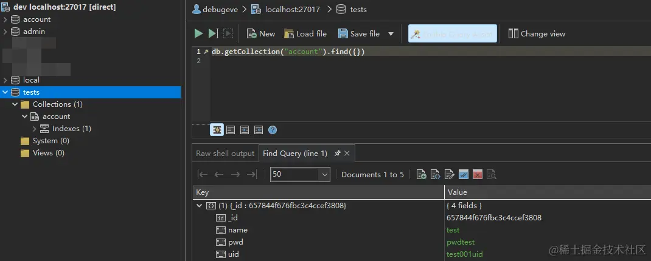Select the name field row
Screen dimensions: 651x261
(422, 230)
